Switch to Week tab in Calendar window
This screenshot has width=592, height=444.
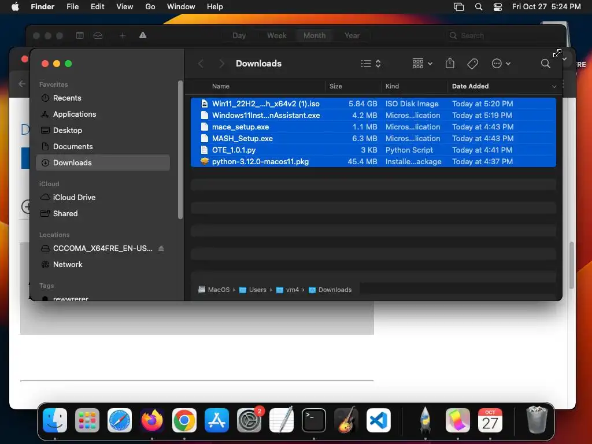point(277,35)
